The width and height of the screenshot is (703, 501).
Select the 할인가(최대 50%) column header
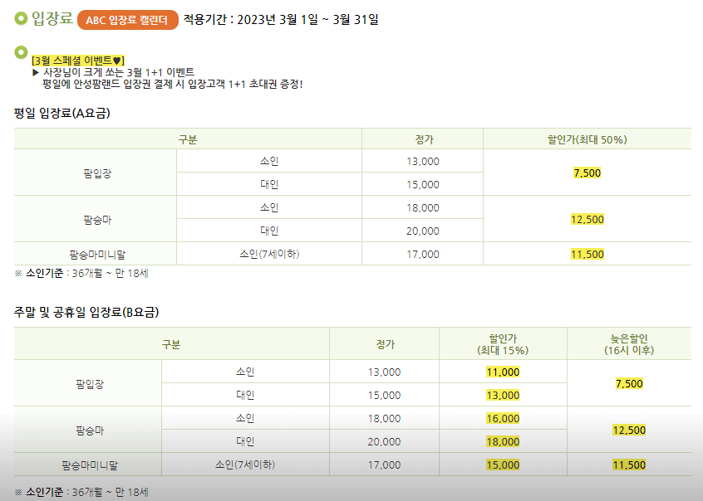pos(587,139)
